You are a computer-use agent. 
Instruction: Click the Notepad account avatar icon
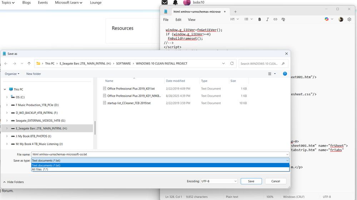tap(341, 19)
